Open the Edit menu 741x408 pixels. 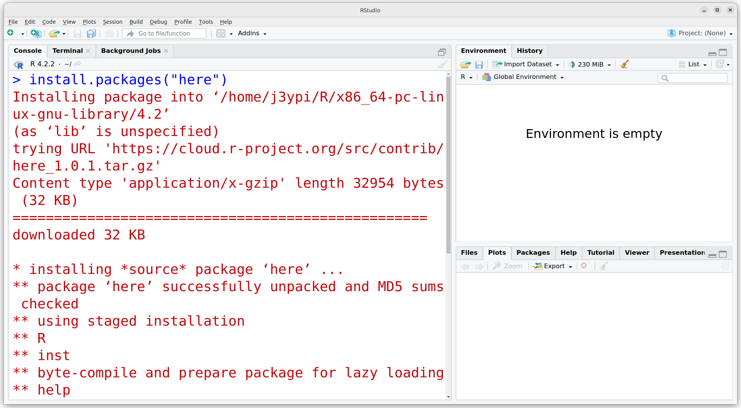click(x=30, y=22)
